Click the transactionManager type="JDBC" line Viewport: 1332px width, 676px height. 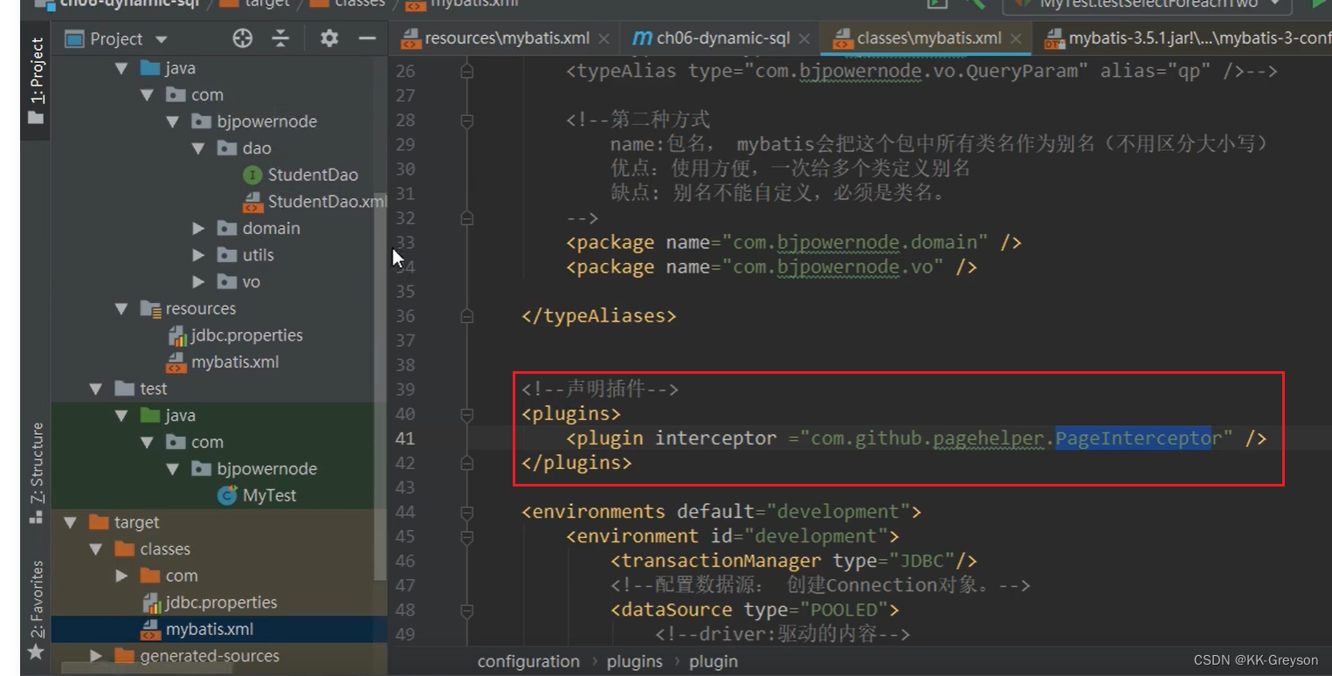[x=794, y=561]
